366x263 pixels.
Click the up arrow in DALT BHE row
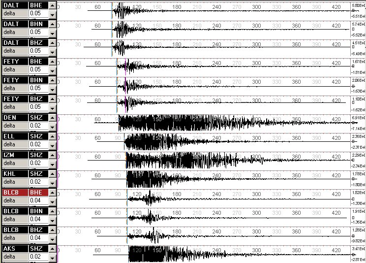click(53, 5)
